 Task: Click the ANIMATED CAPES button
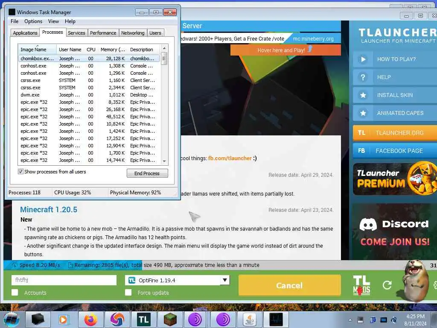click(x=395, y=113)
